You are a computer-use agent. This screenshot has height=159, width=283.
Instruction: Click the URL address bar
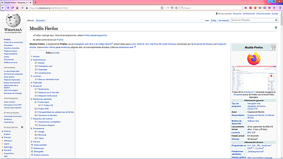(x=94, y=8)
